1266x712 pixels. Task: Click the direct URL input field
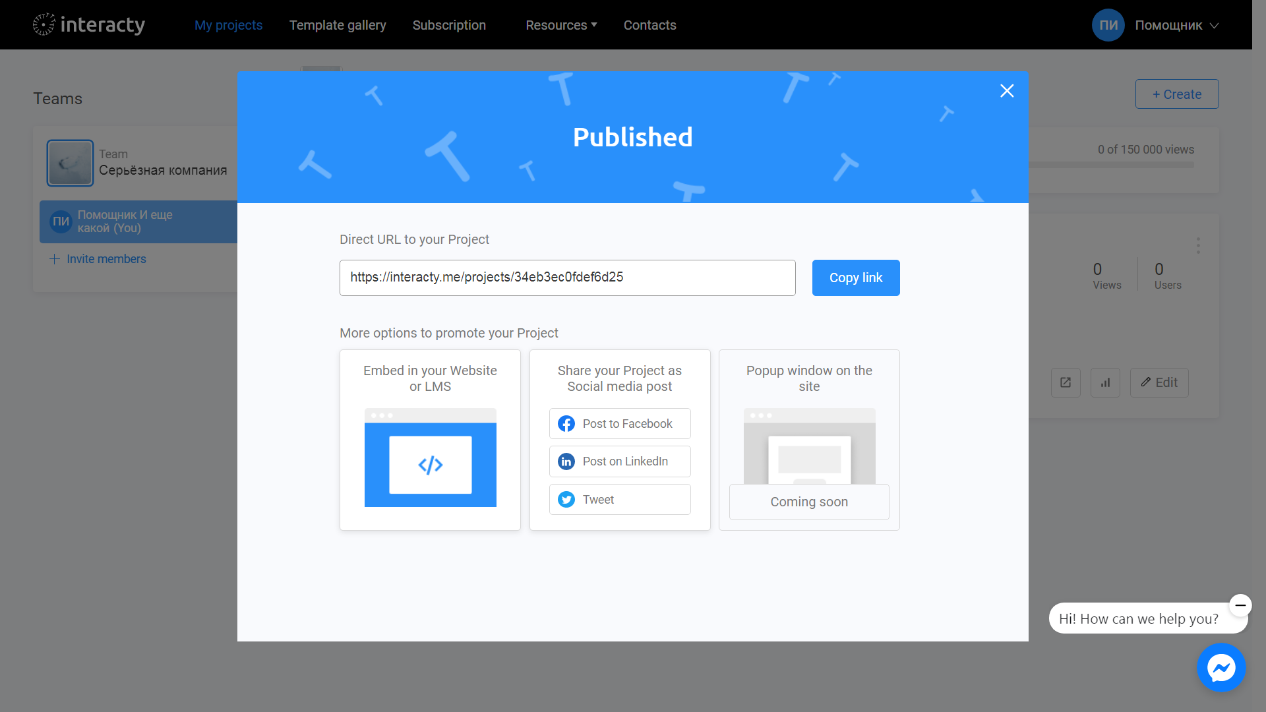567,278
